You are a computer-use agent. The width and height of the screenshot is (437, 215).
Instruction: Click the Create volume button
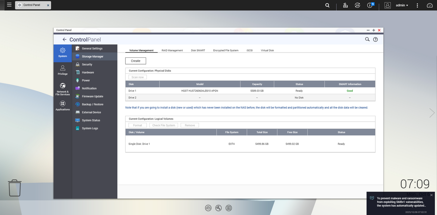136,61
